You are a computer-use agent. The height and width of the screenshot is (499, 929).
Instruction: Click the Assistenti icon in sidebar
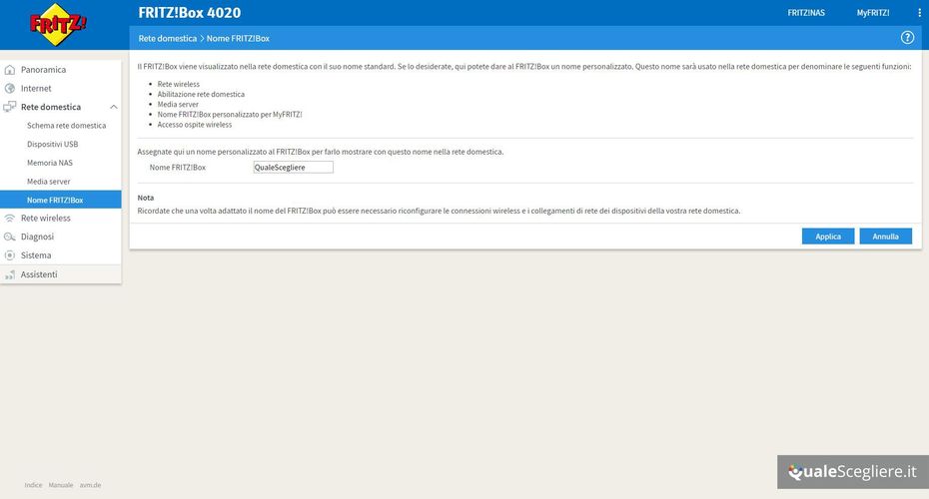tap(10, 274)
